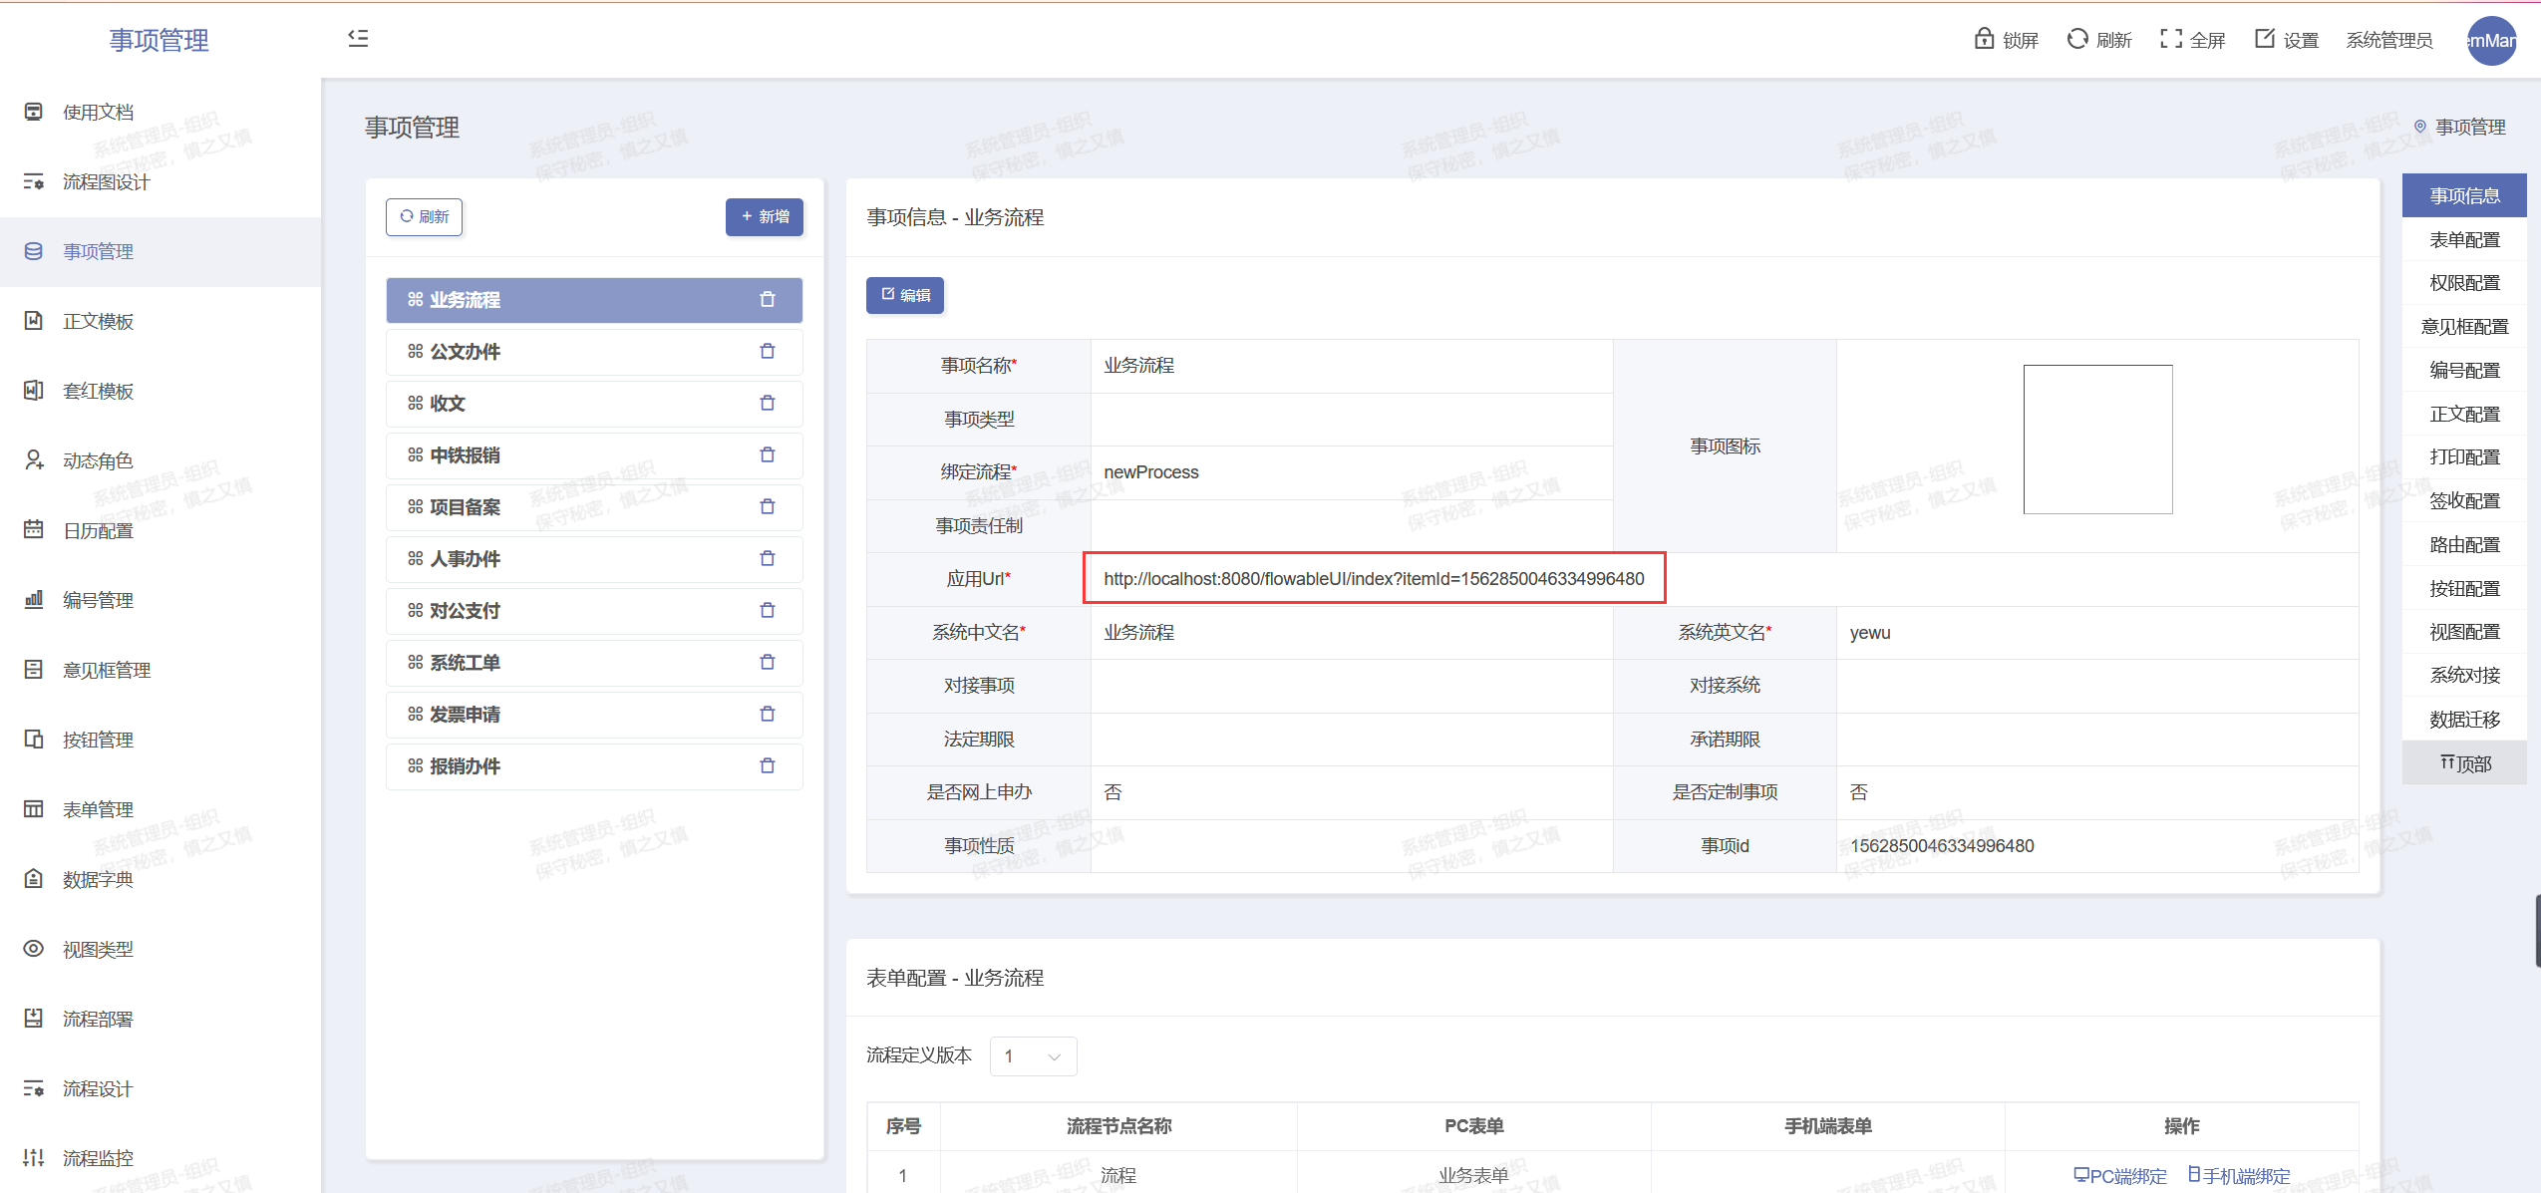Delete the 发票申请 item with trash icon
Screen dimensions: 2541x1193
[x=768, y=715]
